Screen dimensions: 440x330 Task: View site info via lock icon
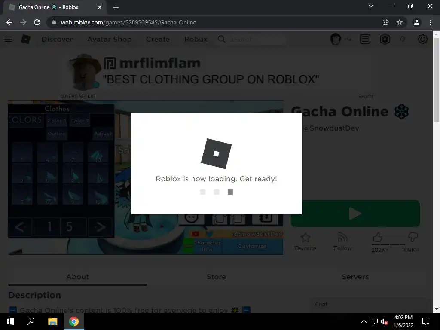(x=54, y=22)
